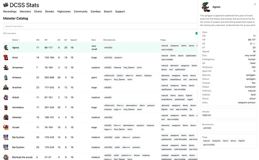Click the Resistances column header
259x160 pixels.
pyautogui.click(x=109, y=40)
